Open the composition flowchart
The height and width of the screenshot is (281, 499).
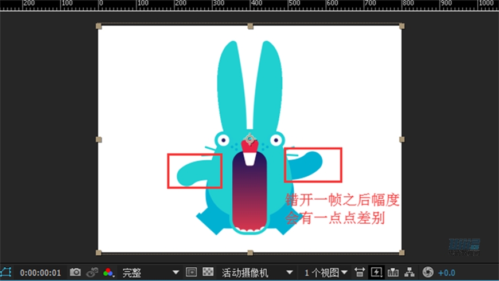coord(410,272)
